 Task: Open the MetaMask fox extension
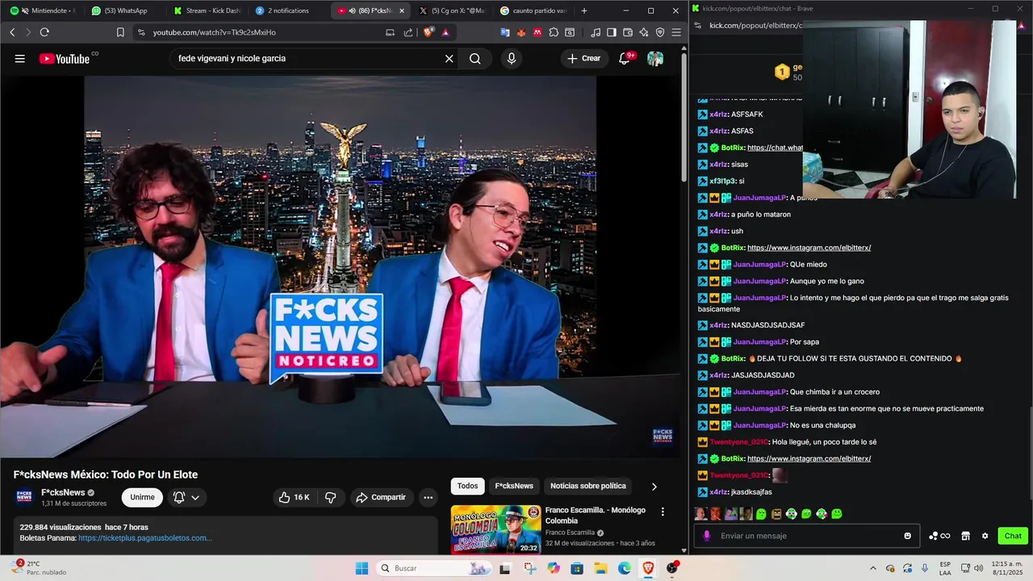pos(521,32)
